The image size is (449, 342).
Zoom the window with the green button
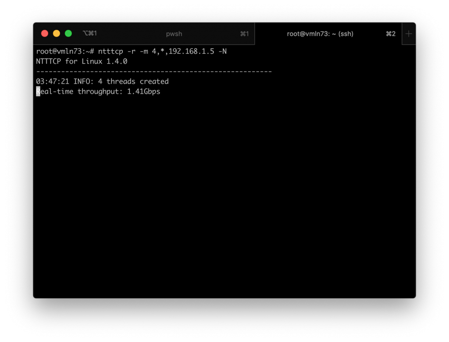[68, 34]
